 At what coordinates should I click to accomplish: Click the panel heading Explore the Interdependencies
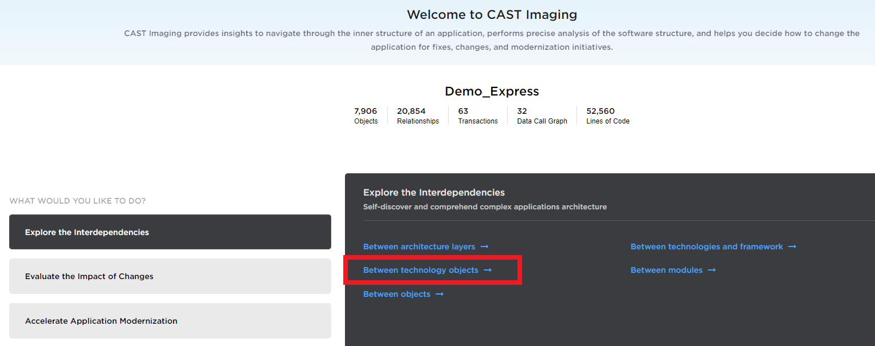point(434,192)
